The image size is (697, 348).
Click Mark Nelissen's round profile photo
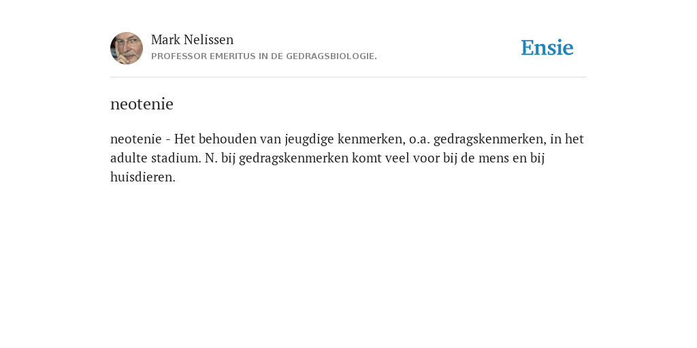click(x=127, y=48)
